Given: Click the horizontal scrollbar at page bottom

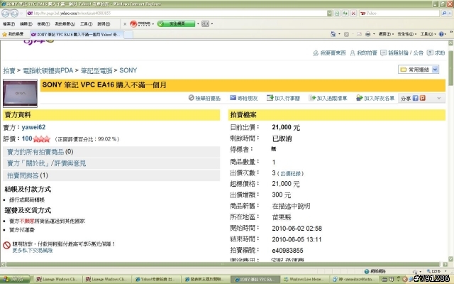Looking at the screenshot, I should pyautogui.click(x=223, y=264).
